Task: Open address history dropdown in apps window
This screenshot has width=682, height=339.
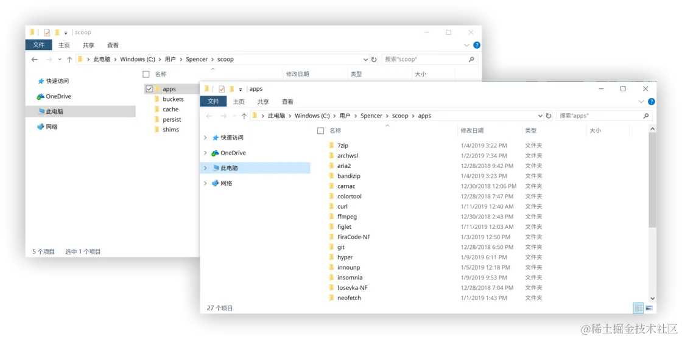Action: click(540, 116)
